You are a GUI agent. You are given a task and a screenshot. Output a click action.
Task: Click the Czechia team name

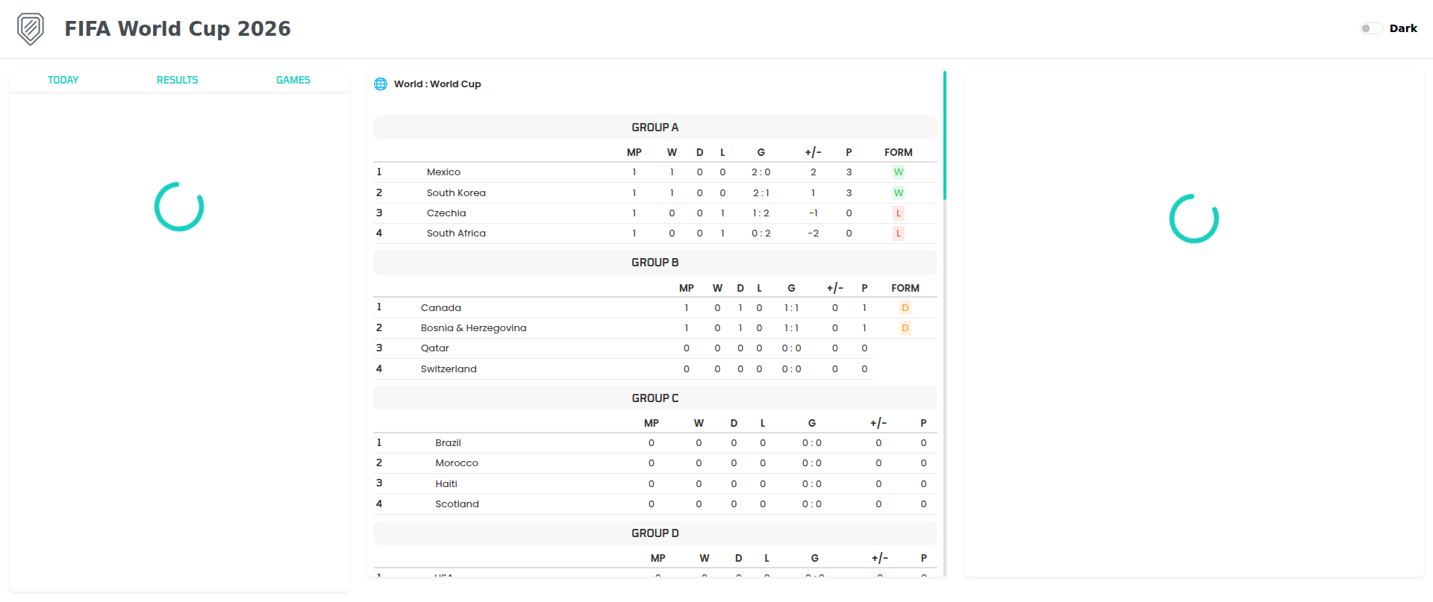pos(446,213)
